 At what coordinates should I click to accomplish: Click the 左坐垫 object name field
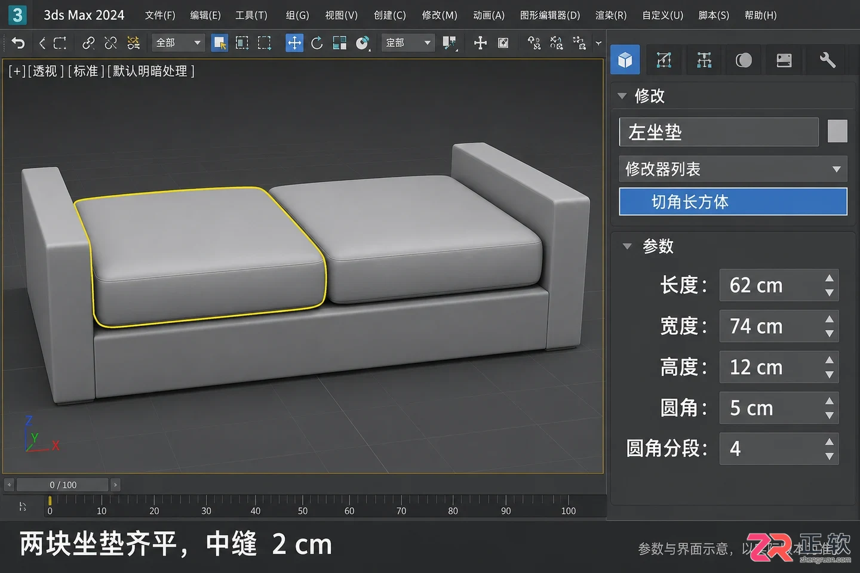pyautogui.click(x=719, y=132)
